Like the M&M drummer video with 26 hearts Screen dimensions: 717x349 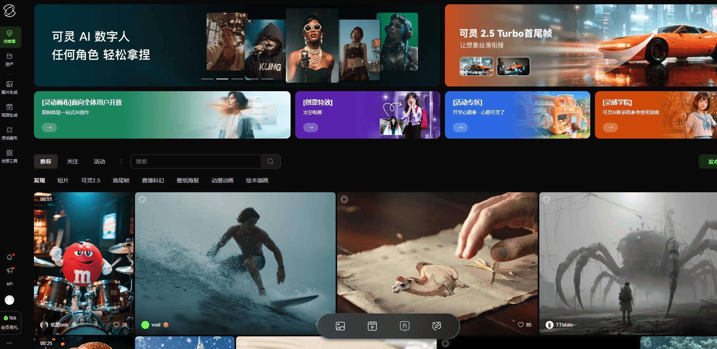click(116, 325)
